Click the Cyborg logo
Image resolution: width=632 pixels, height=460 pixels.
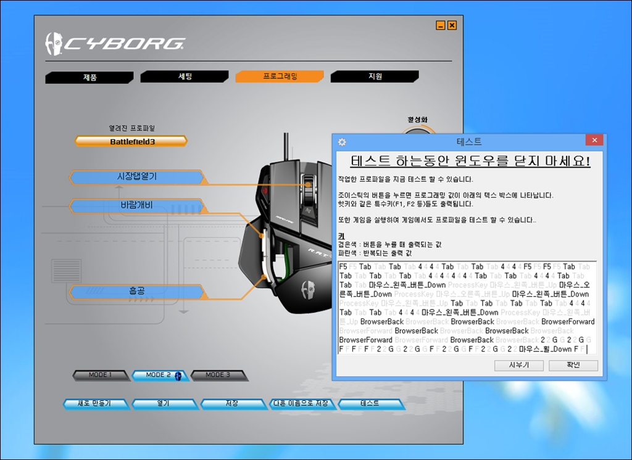(x=115, y=44)
